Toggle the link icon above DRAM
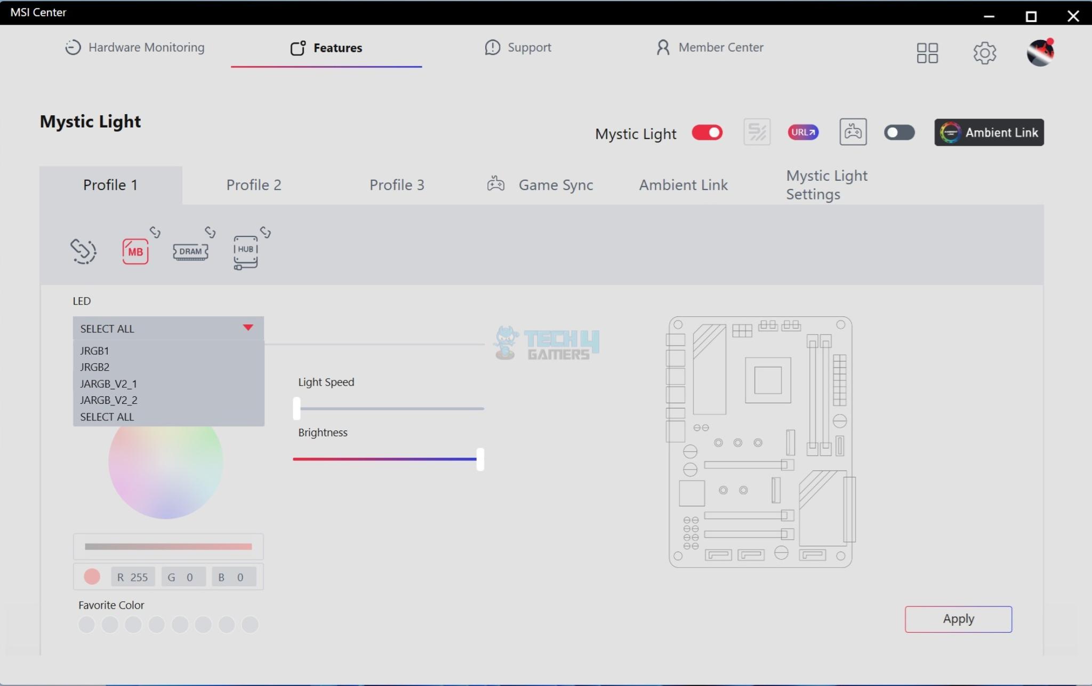Viewport: 1092px width, 686px height. (x=210, y=232)
